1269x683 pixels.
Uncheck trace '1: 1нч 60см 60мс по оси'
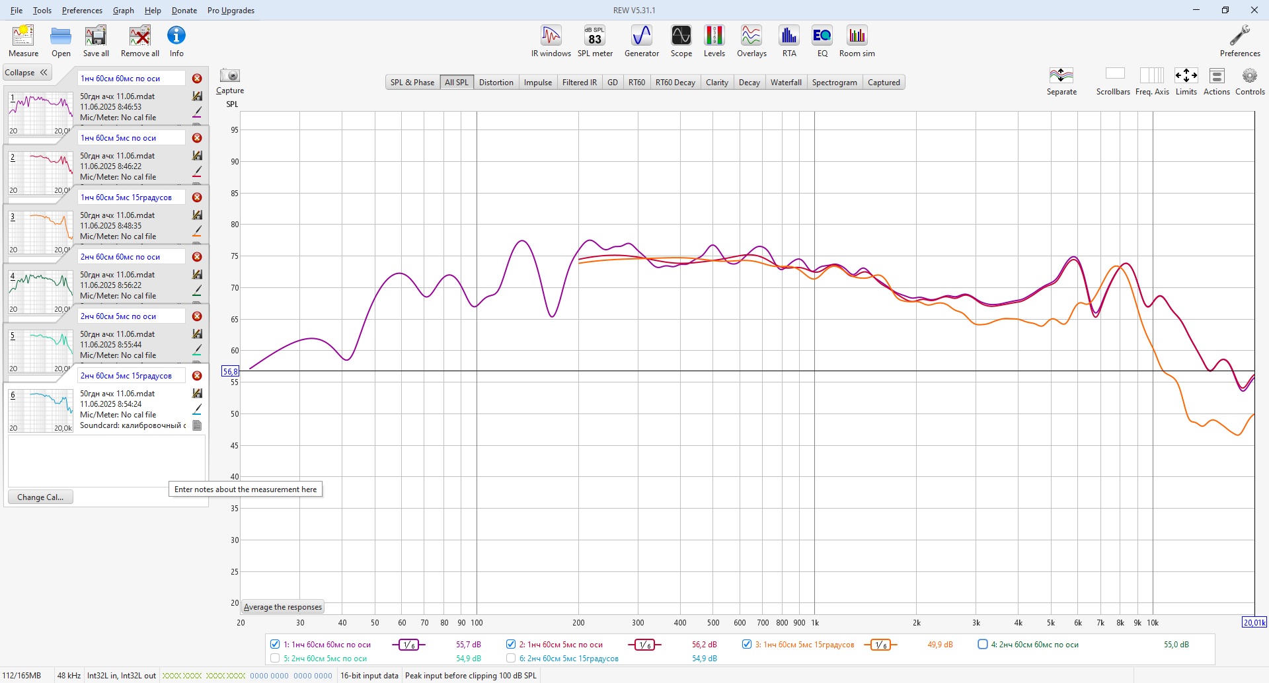tap(275, 644)
